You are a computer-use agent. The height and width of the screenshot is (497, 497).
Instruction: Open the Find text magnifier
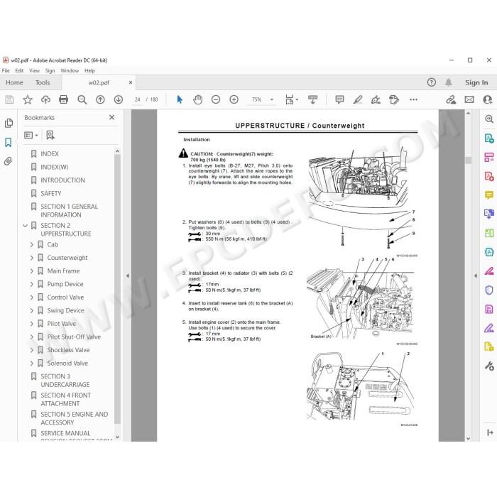(82, 99)
